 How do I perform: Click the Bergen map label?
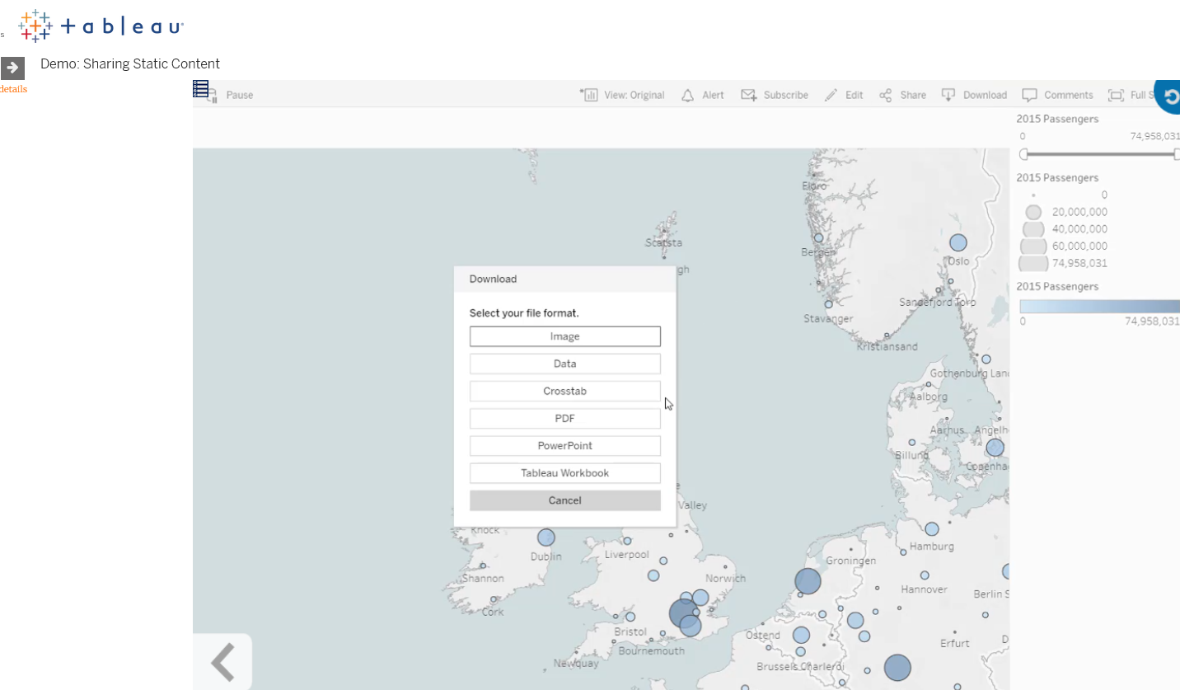click(818, 251)
